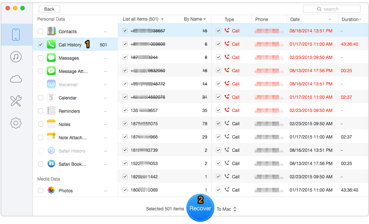369x224 pixels.
Task: Uncheck the Call History checkbox
Action: [41, 45]
